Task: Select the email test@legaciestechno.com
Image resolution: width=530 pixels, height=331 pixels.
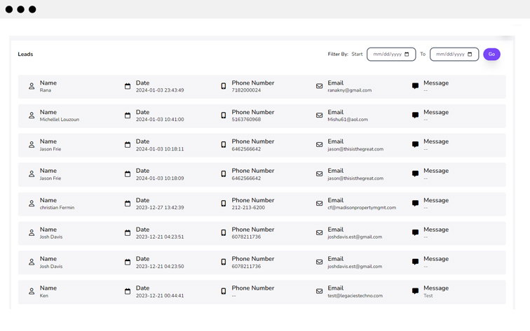Action: pyautogui.click(x=355, y=296)
